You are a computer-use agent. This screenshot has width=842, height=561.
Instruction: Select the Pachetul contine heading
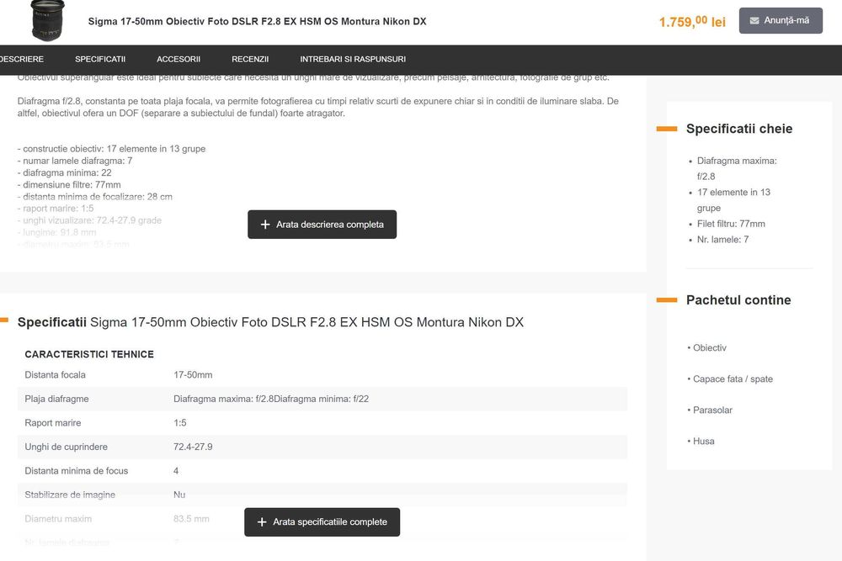[x=738, y=299]
